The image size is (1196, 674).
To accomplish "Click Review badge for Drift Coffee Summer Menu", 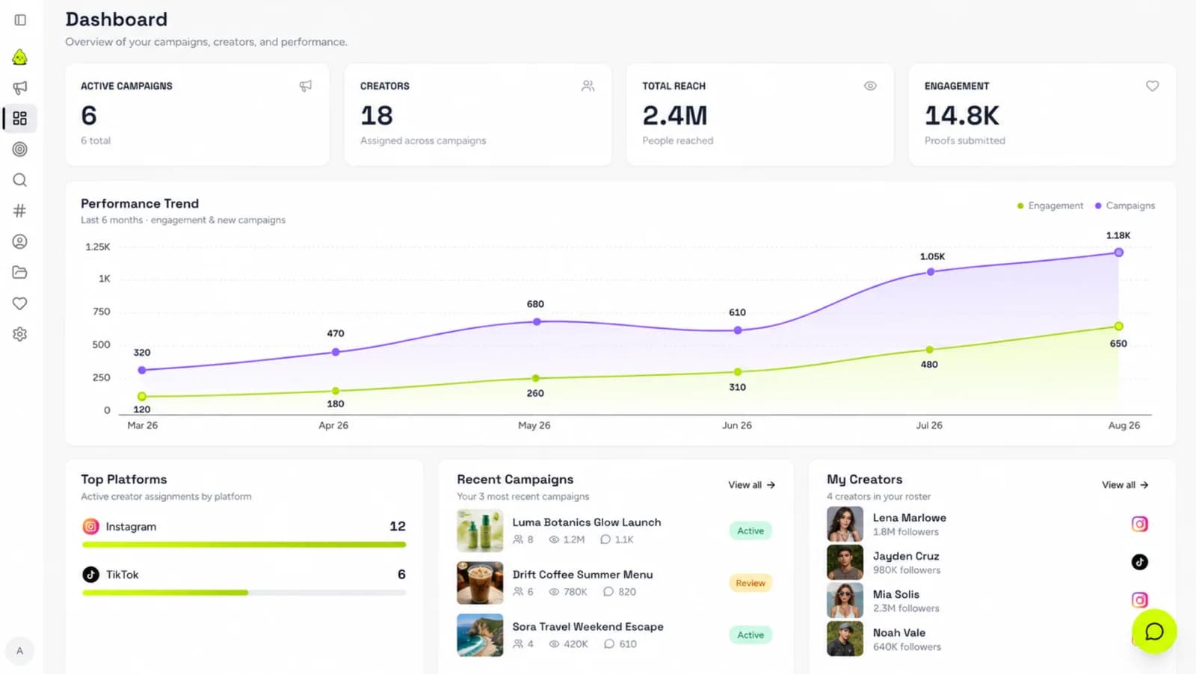I will coord(750,583).
